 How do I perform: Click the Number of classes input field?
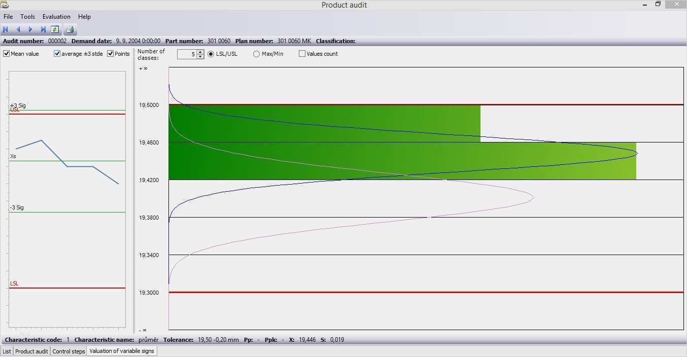186,54
